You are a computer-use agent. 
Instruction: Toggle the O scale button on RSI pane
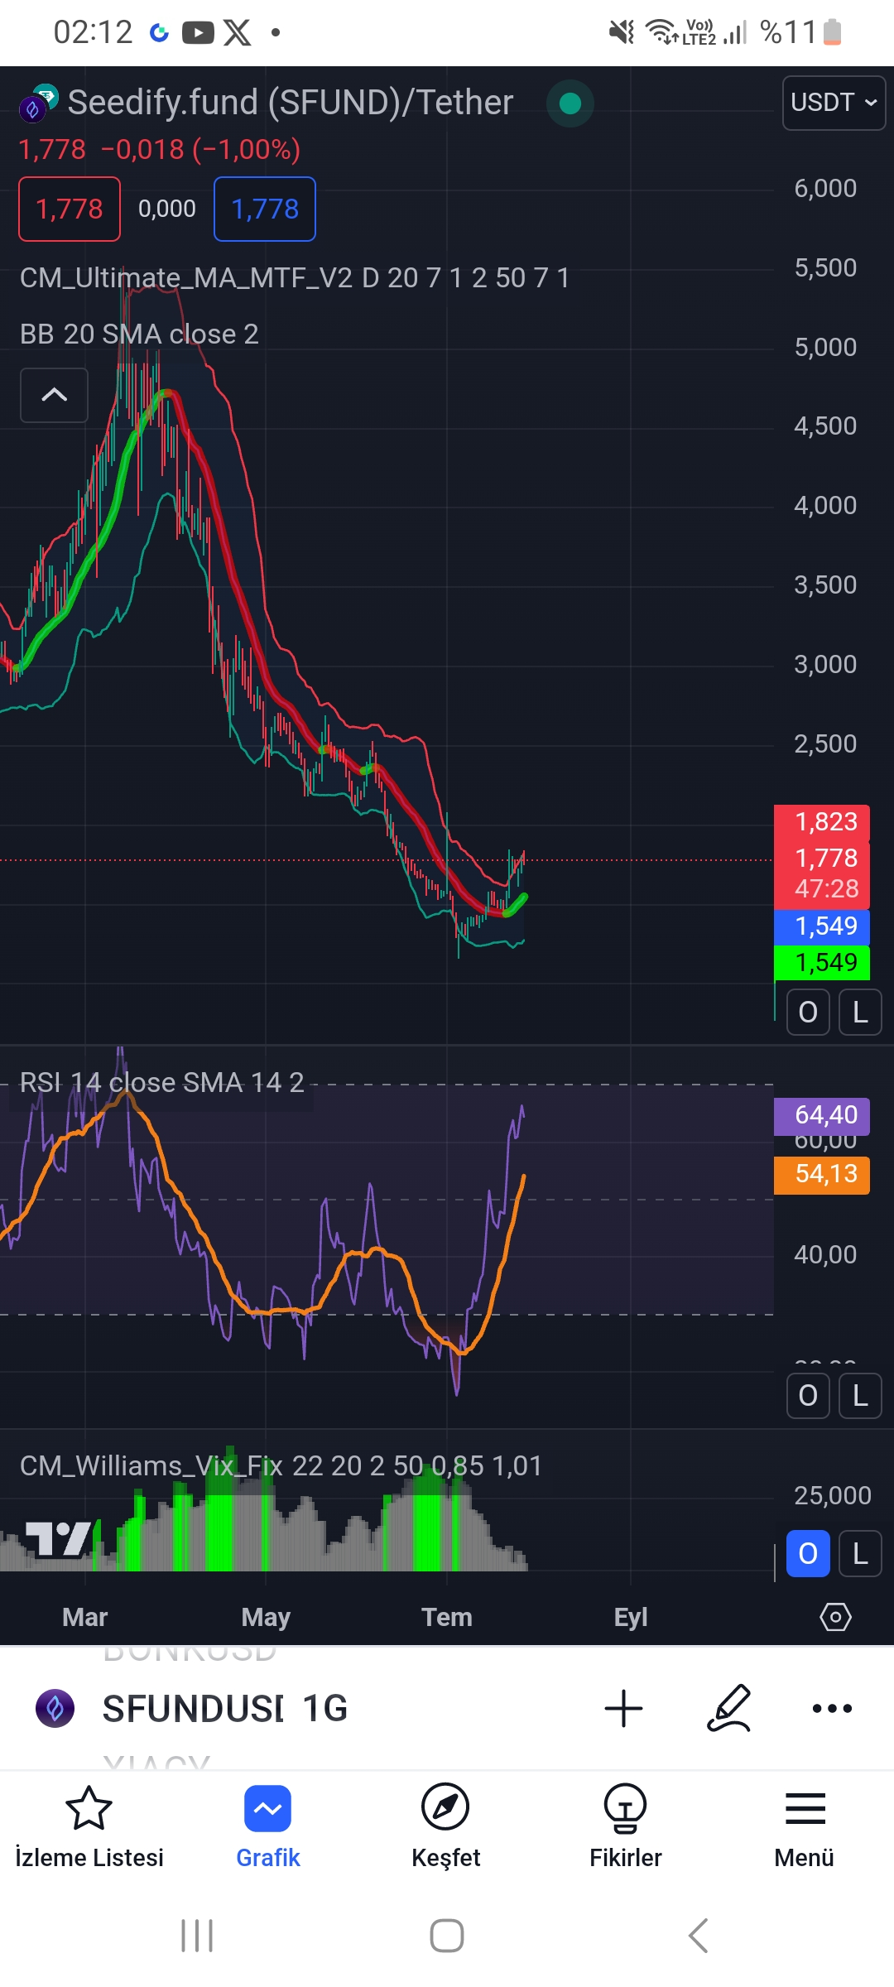click(808, 1396)
